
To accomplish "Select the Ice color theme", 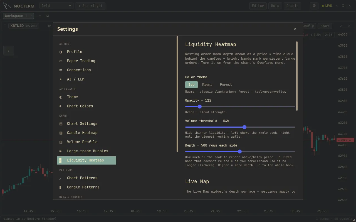I will (x=191, y=85).
